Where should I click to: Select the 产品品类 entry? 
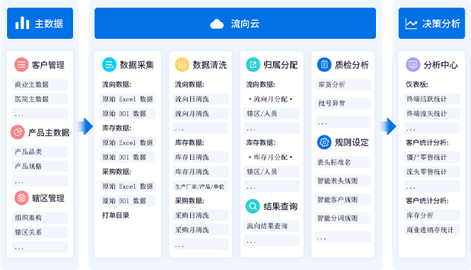click(40, 152)
